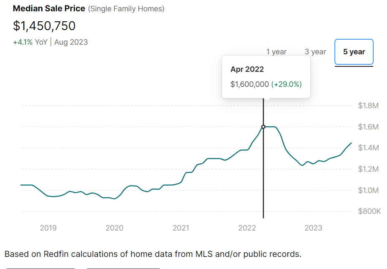This screenshot has height=269, width=387.
Task: Click the Aug 2023 date label
Action: pyautogui.click(x=71, y=42)
